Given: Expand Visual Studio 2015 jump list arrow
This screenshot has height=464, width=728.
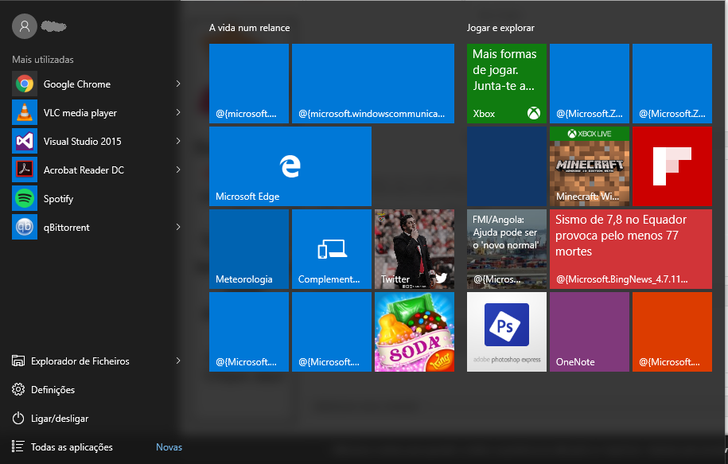Looking at the screenshot, I should (x=177, y=141).
